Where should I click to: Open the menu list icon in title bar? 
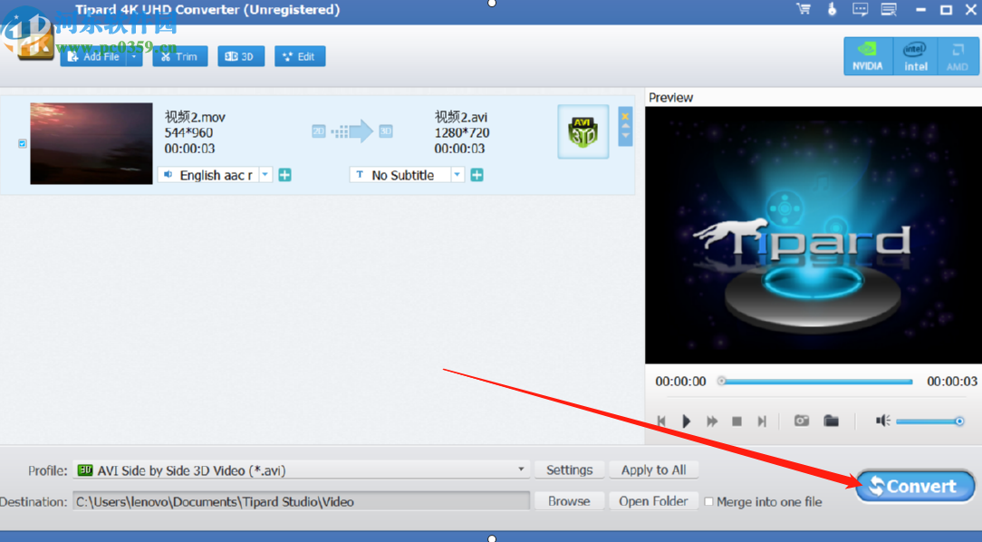point(889,9)
